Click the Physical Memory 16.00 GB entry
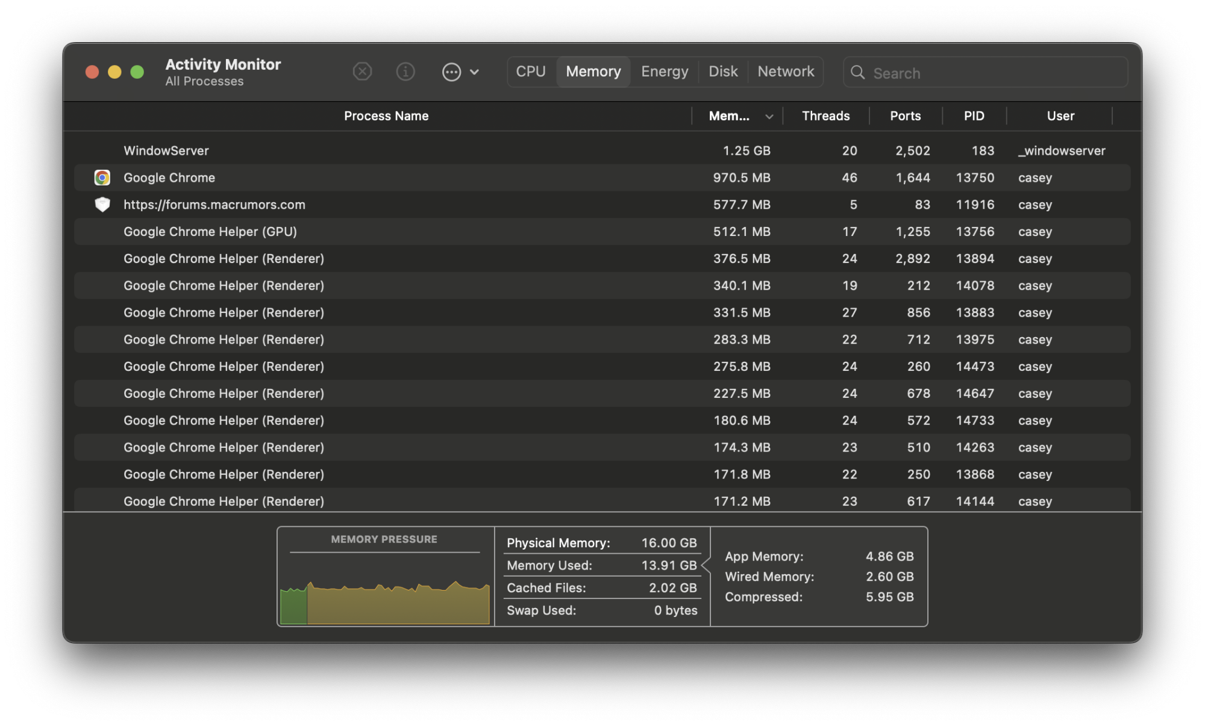 click(x=602, y=543)
